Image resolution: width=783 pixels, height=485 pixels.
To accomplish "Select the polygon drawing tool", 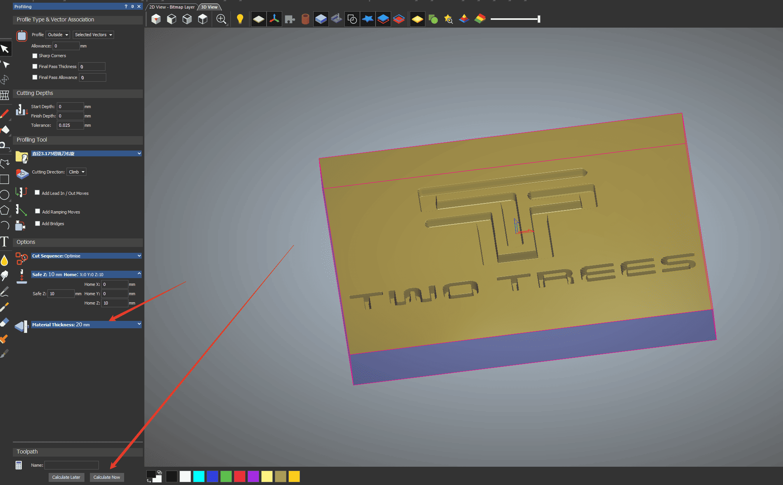I will pyautogui.click(x=5, y=210).
